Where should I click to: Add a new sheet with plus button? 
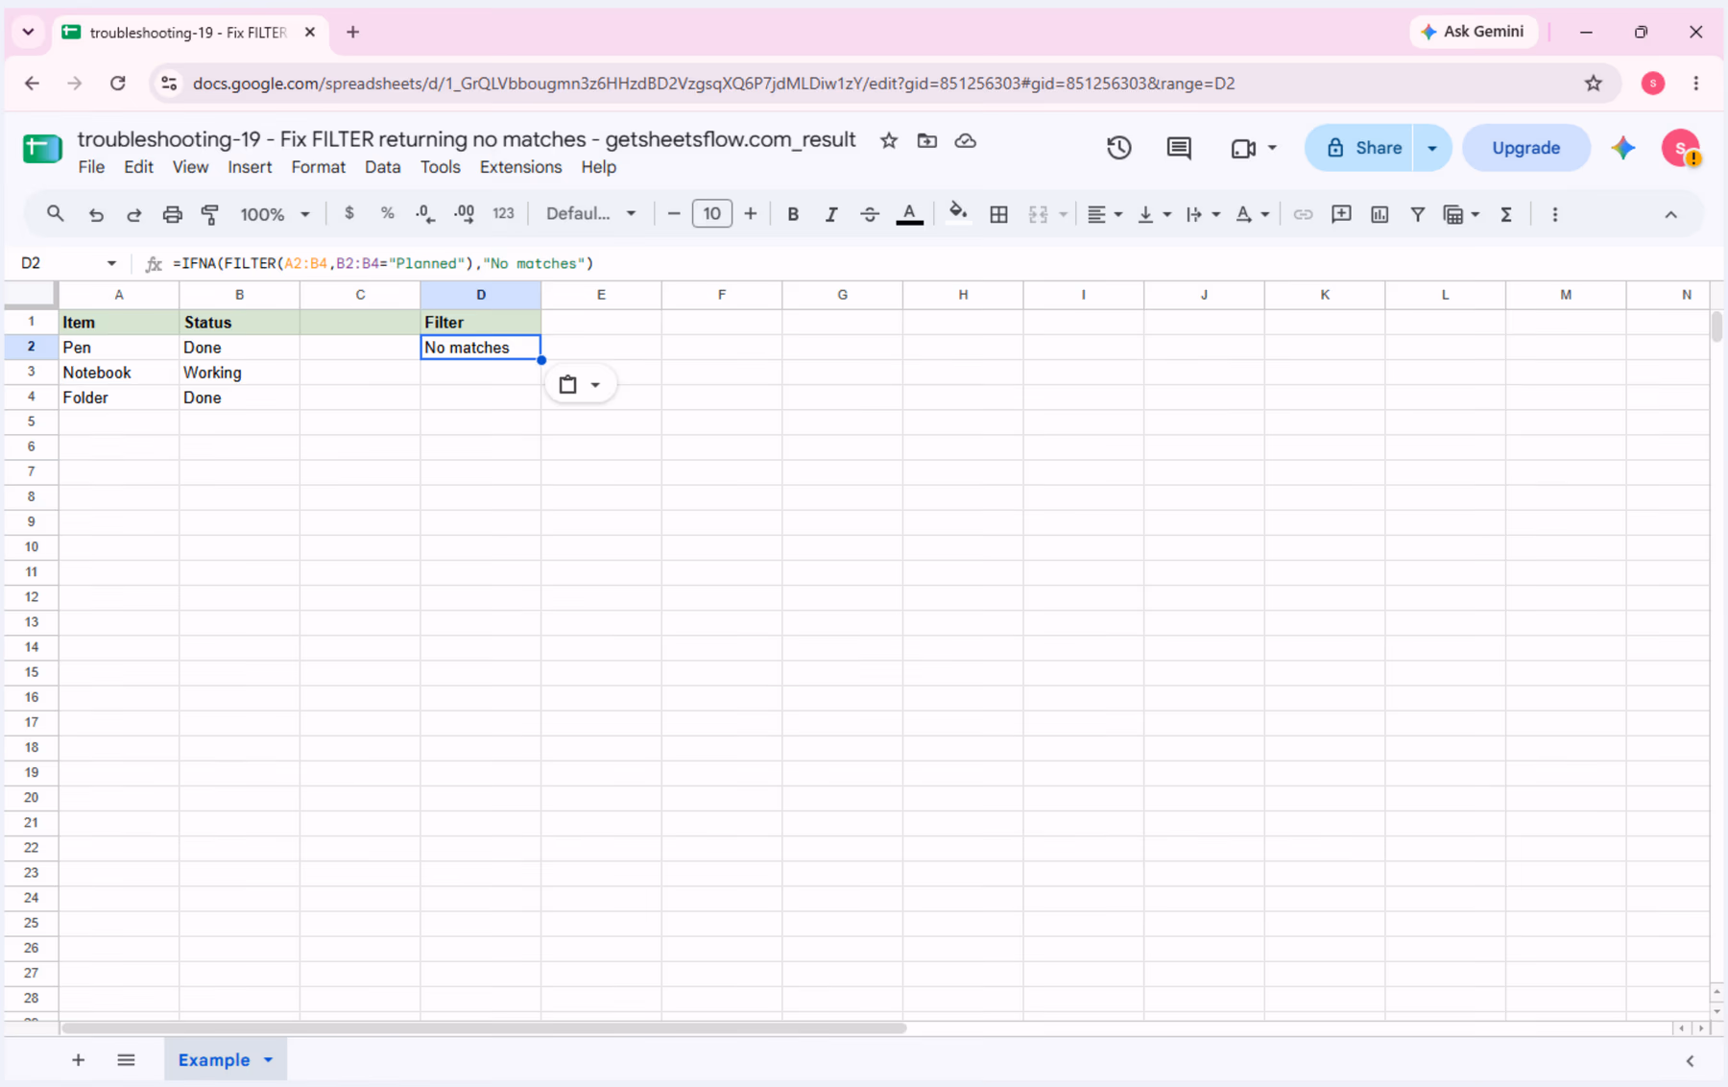[78, 1060]
